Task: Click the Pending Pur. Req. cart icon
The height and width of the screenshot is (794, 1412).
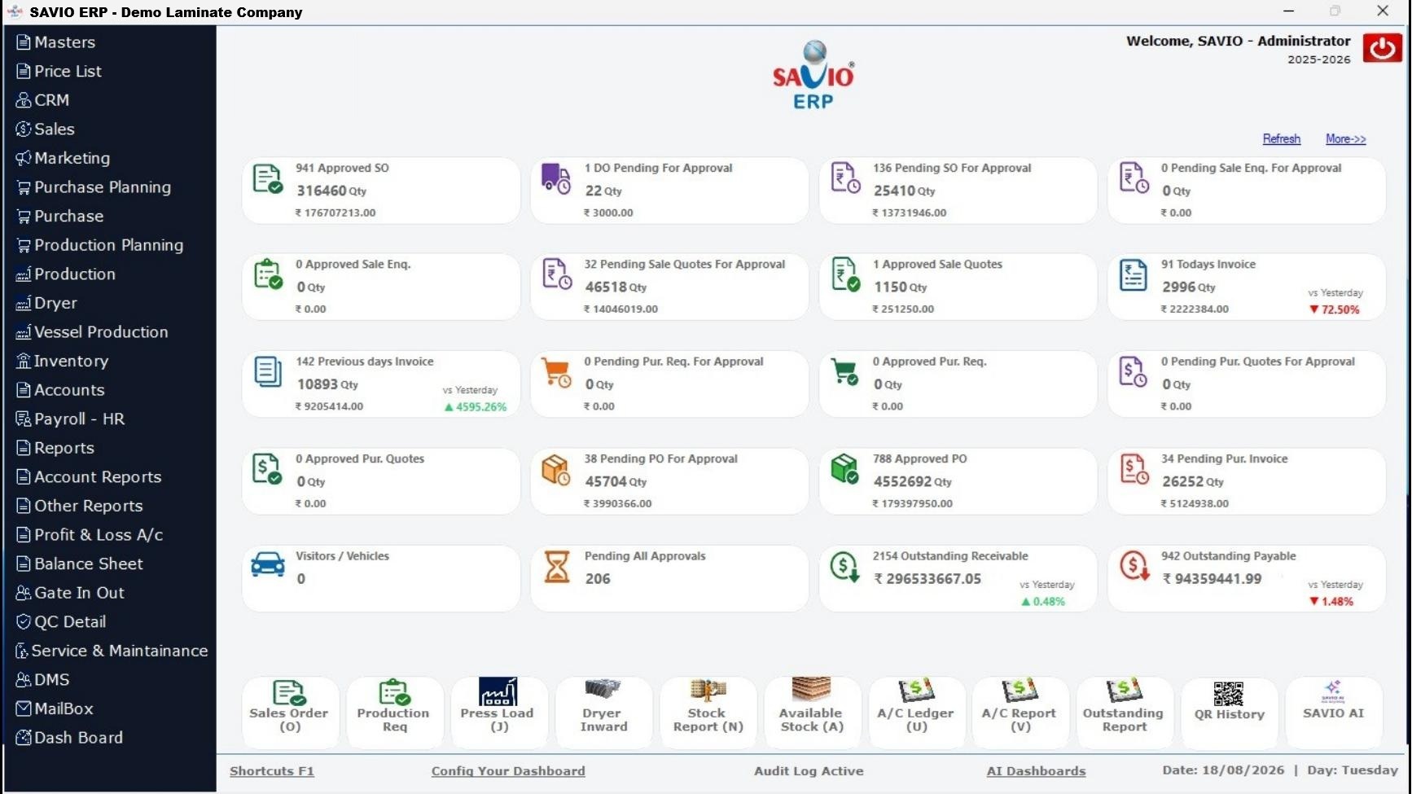Action: tap(556, 372)
